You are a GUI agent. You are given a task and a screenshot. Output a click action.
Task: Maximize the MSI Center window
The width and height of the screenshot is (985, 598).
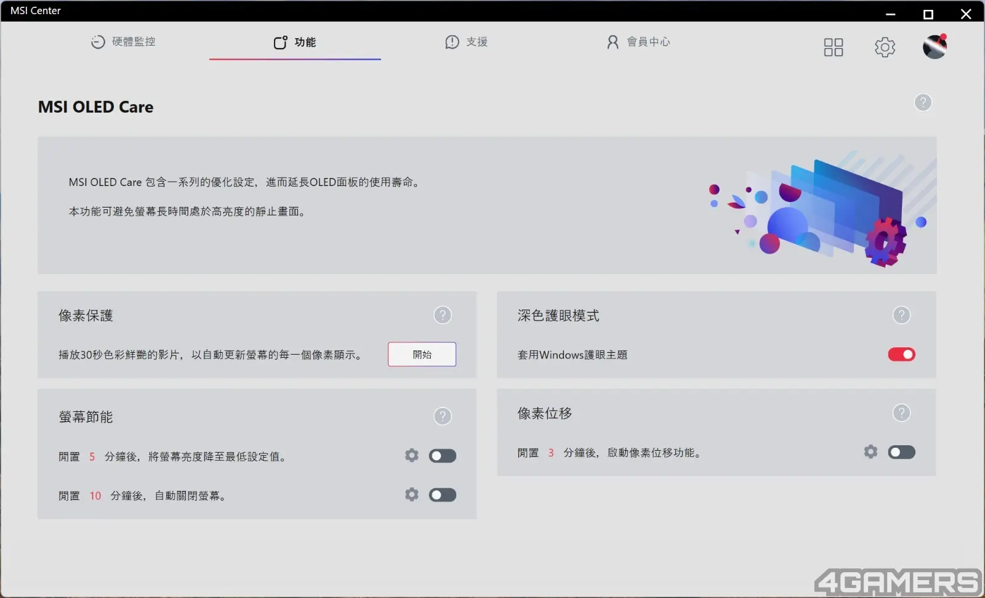point(928,14)
